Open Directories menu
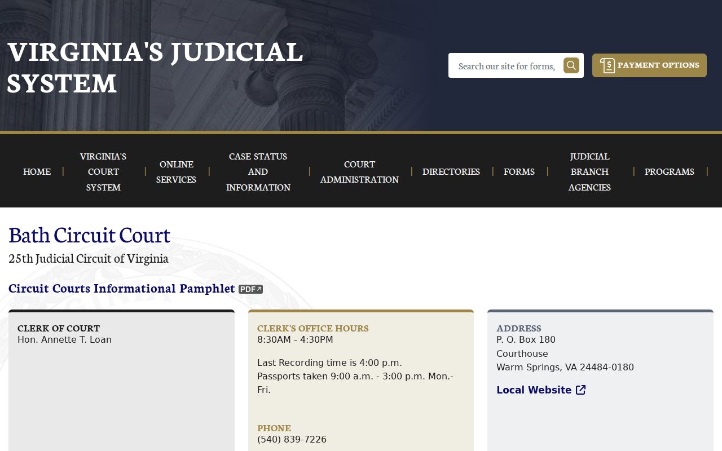Image resolution: width=722 pixels, height=451 pixels. pyautogui.click(x=451, y=171)
